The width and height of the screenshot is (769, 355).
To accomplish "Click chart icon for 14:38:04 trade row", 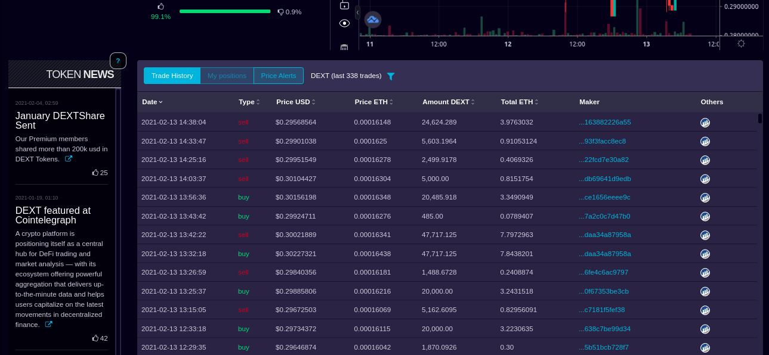I will point(705,123).
